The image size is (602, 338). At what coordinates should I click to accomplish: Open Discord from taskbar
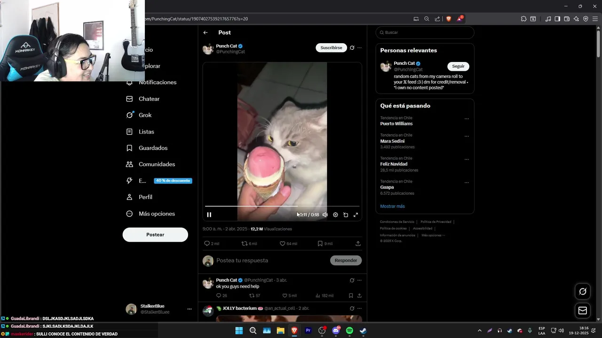coord(336,330)
